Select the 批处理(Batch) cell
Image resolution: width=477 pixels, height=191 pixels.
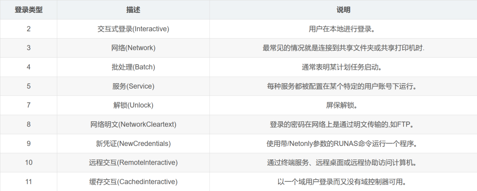pyautogui.click(x=133, y=67)
